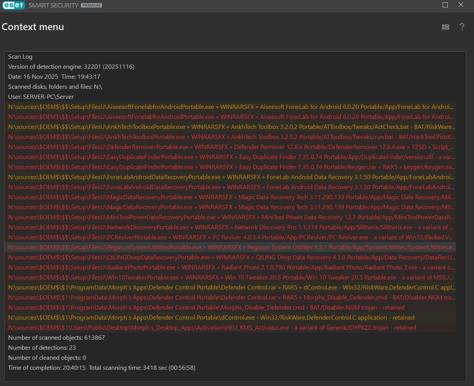Click the PCReviverPortable.exe detection row

click(231, 237)
